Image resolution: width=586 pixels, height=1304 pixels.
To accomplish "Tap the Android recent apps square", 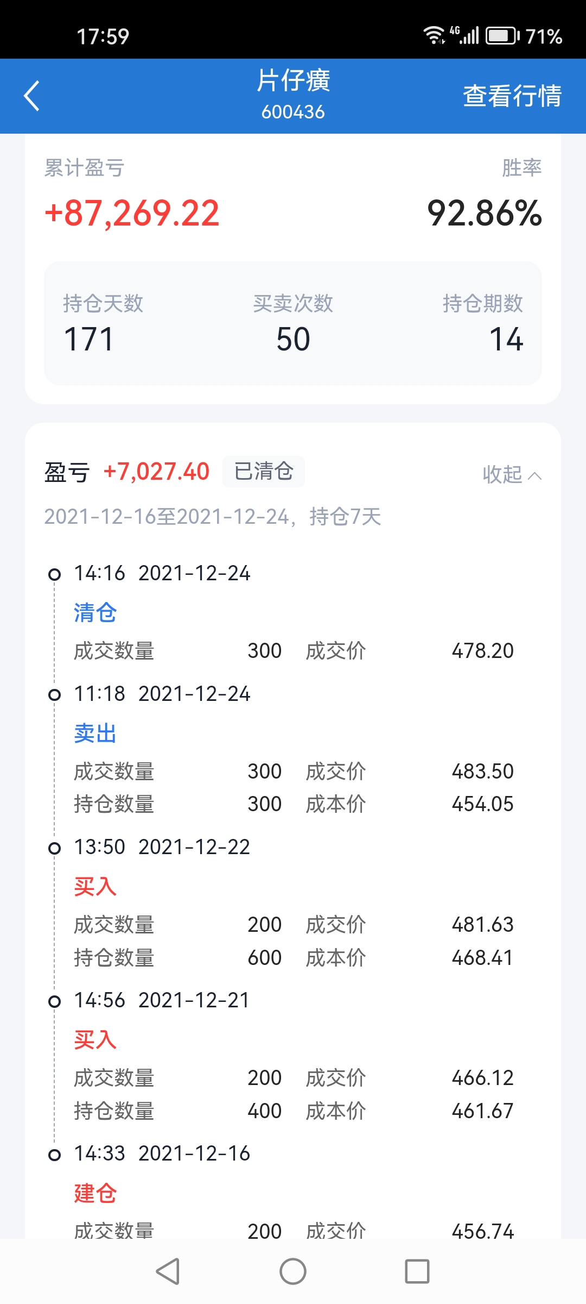I will tap(417, 1271).
